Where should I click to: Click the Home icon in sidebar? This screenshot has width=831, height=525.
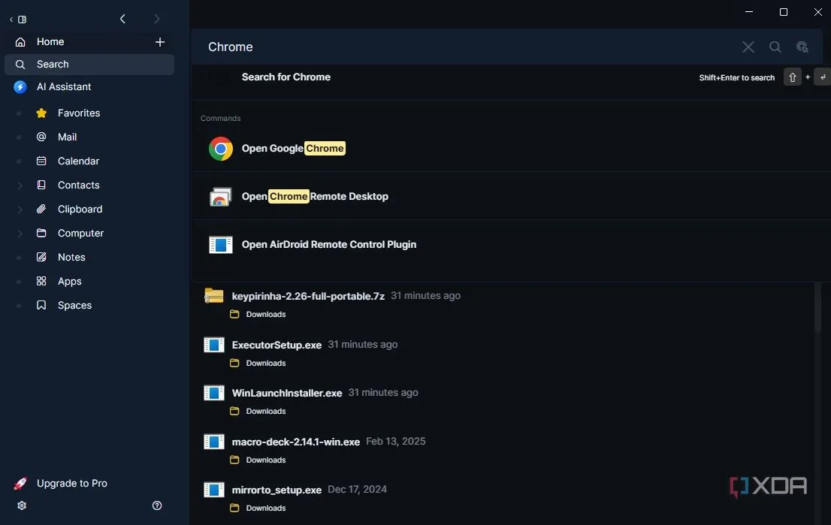tap(20, 42)
